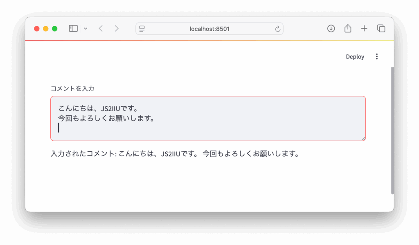The height and width of the screenshot is (245, 419).
Task: Go back to the previous page
Action: pos(101,29)
